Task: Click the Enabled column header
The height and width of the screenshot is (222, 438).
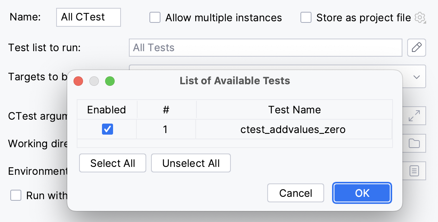Action: 107,109
